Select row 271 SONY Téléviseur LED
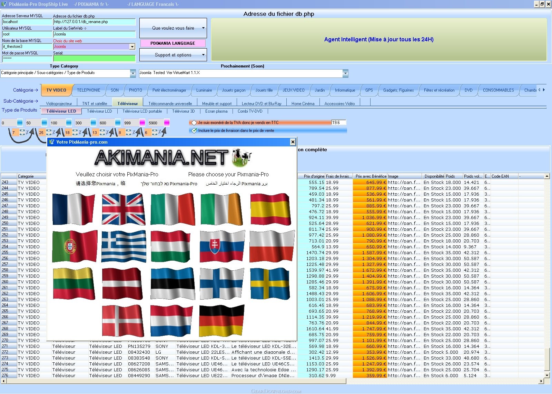The image size is (552, 394). [273, 346]
